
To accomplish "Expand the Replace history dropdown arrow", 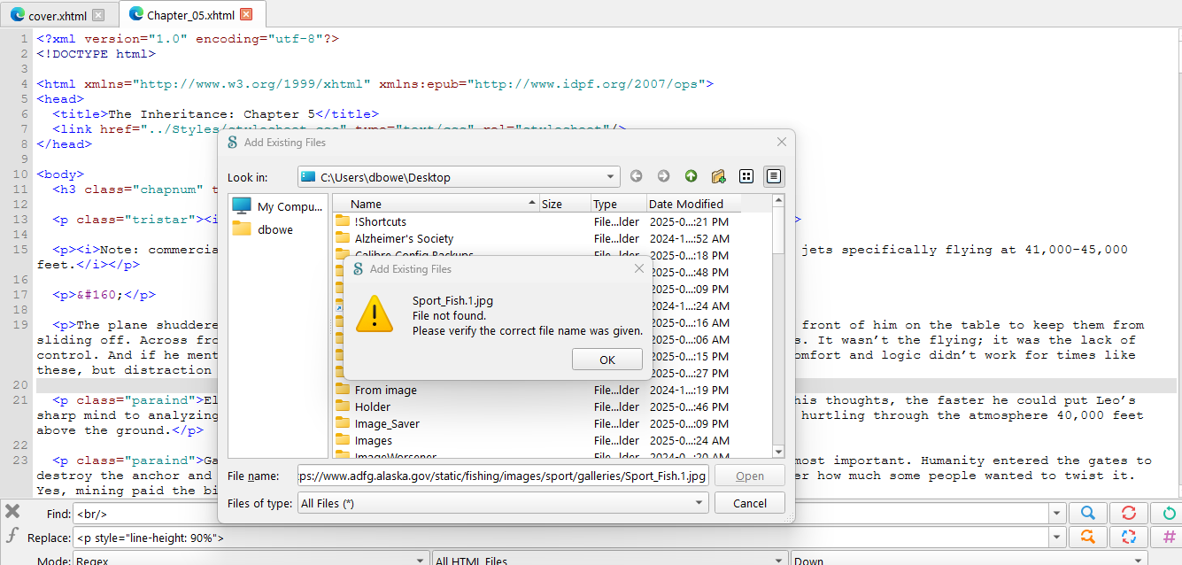I will click(1056, 538).
